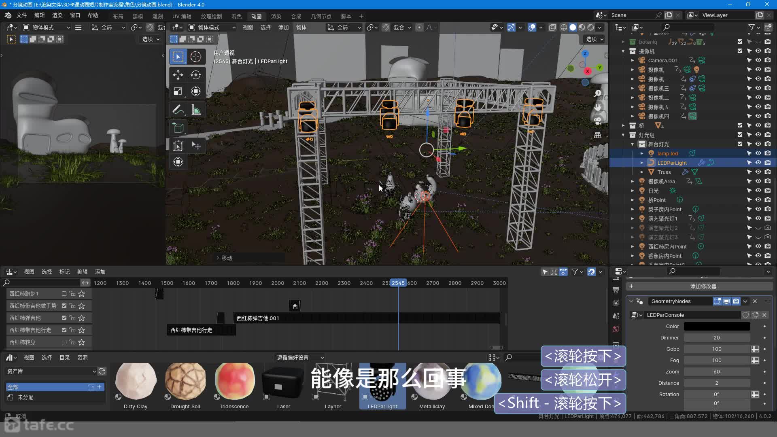
Task: Toggle camera view icon in viewport
Action: click(x=598, y=121)
